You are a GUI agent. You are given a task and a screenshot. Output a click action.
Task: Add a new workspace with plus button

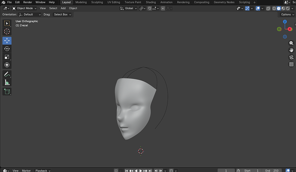pos(254,2)
